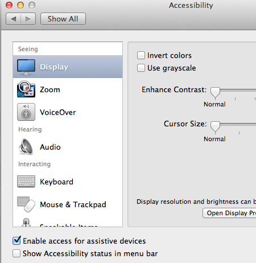The image size is (256, 263).
Task: Open the Mouse & Trackpad icon
Action: (x=26, y=204)
